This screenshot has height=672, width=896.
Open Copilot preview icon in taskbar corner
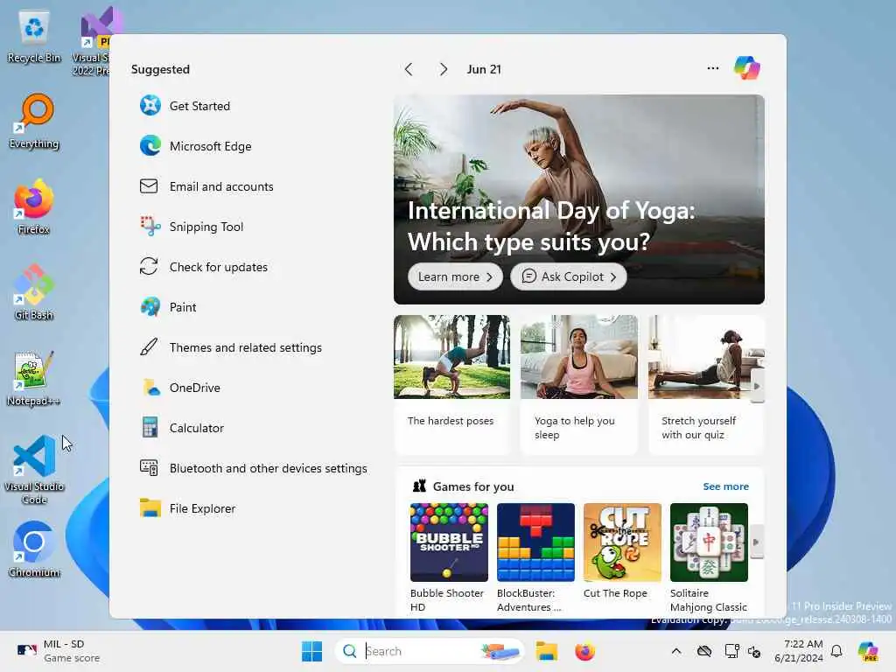pos(868,651)
